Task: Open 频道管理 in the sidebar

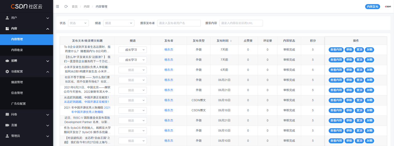Action: pos(17,82)
